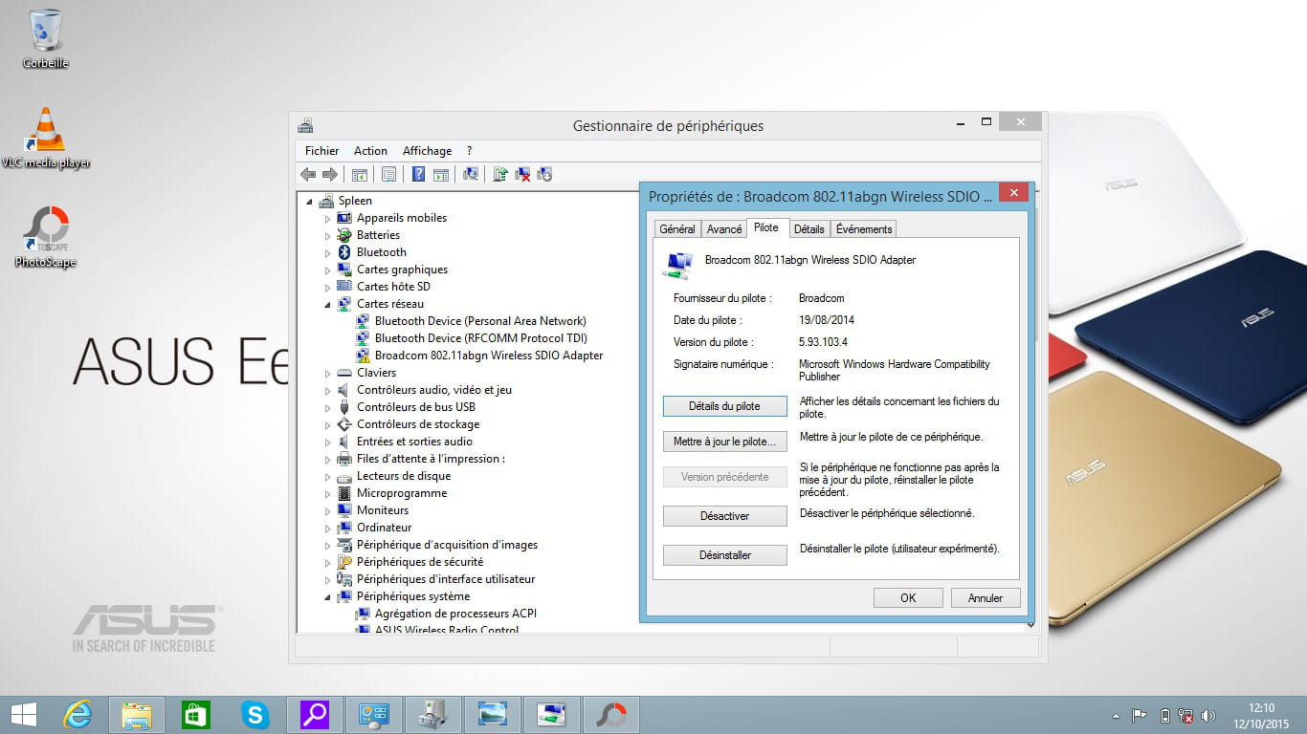The image size is (1307, 734).
Task: Click the Annuler button
Action: [986, 598]
